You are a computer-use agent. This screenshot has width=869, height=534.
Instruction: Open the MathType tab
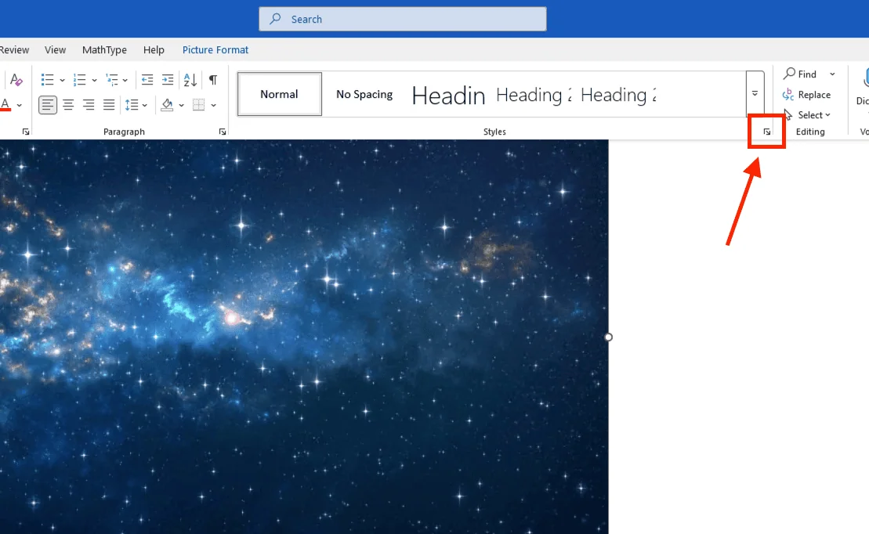coord(104,50)
